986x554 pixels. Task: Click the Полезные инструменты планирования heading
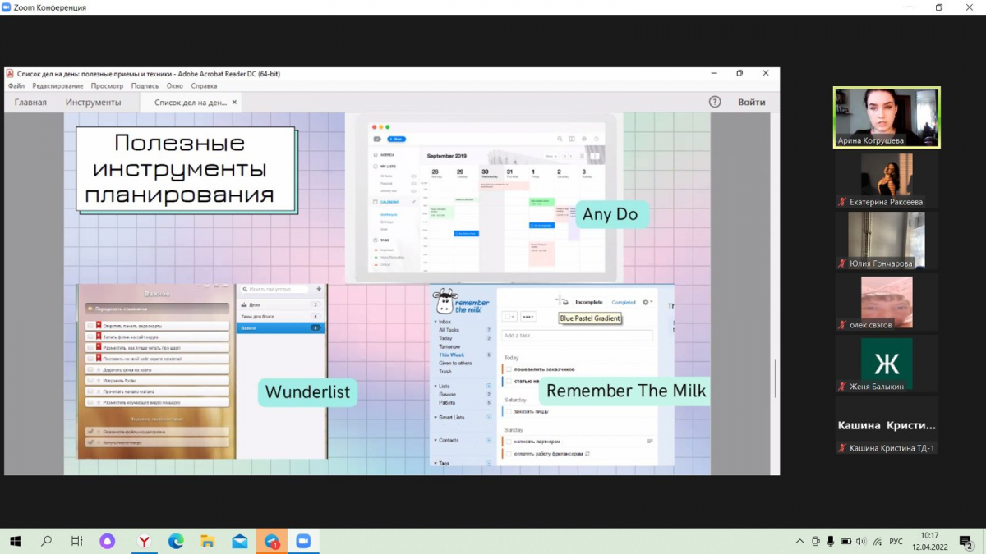(180, 169)
